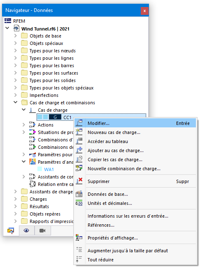Collapse Cas de charge et combinaisons
200x270 pixels.
point(16,102)
